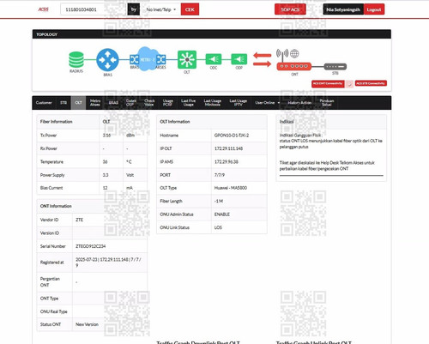Open the Datek OSP tab
429x344 pixels.
(130, 103)
